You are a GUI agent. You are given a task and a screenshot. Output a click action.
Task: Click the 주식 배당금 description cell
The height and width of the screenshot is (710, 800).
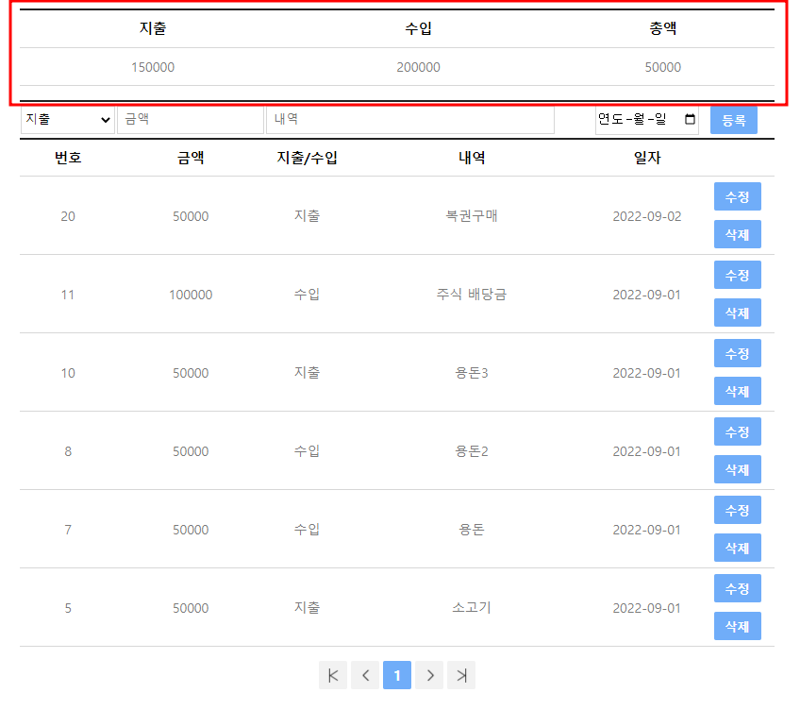point(472,295)
